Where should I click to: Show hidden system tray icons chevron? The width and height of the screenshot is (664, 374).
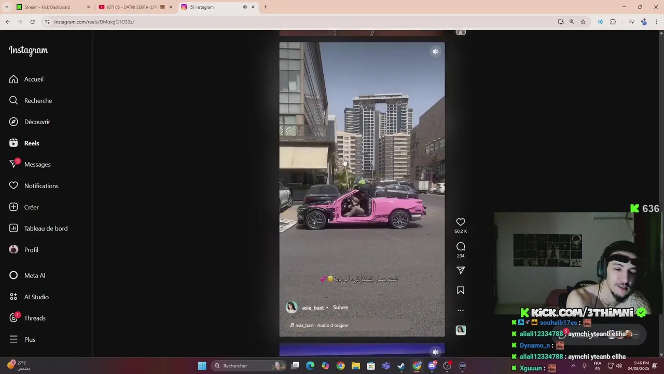pos(573,366)
